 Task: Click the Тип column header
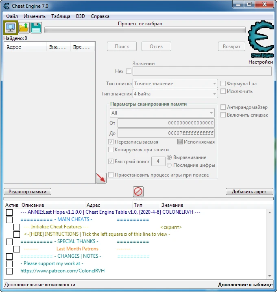tap(146, 205)
